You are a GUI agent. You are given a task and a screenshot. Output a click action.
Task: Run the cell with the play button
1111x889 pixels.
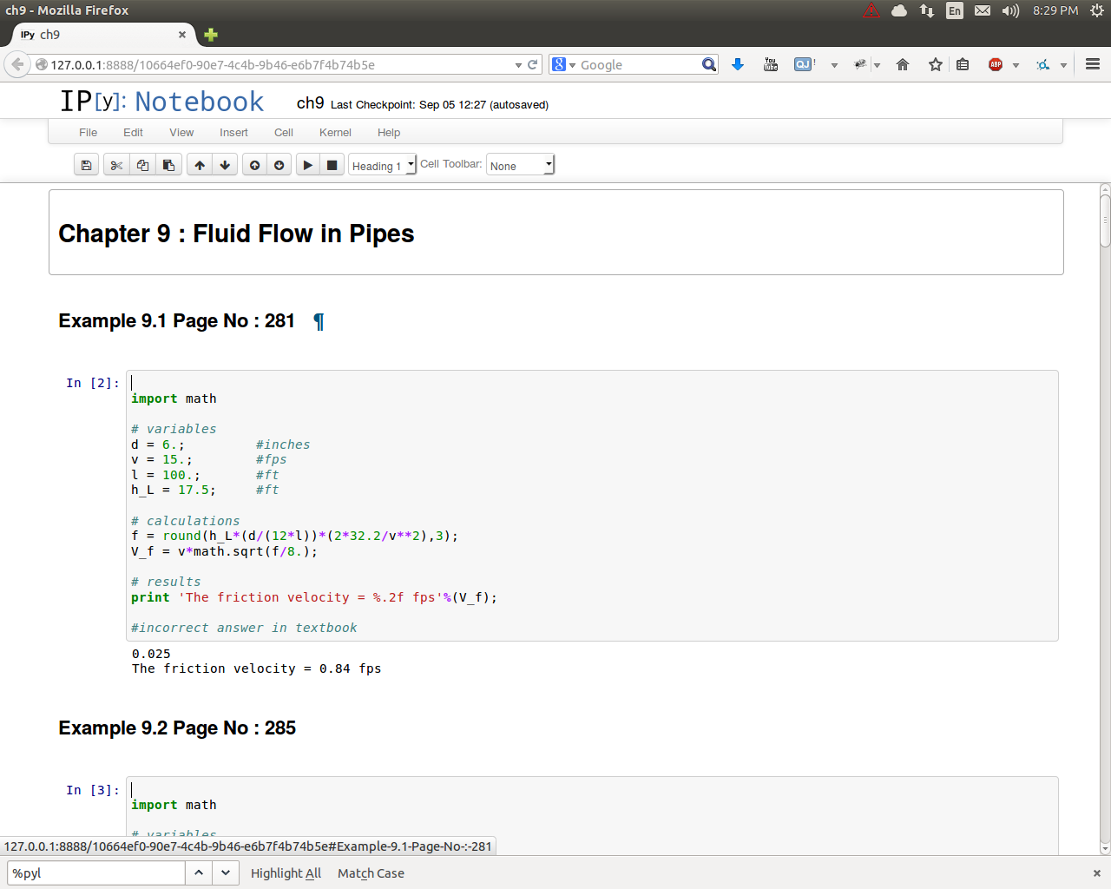click(x=307, y=165)
